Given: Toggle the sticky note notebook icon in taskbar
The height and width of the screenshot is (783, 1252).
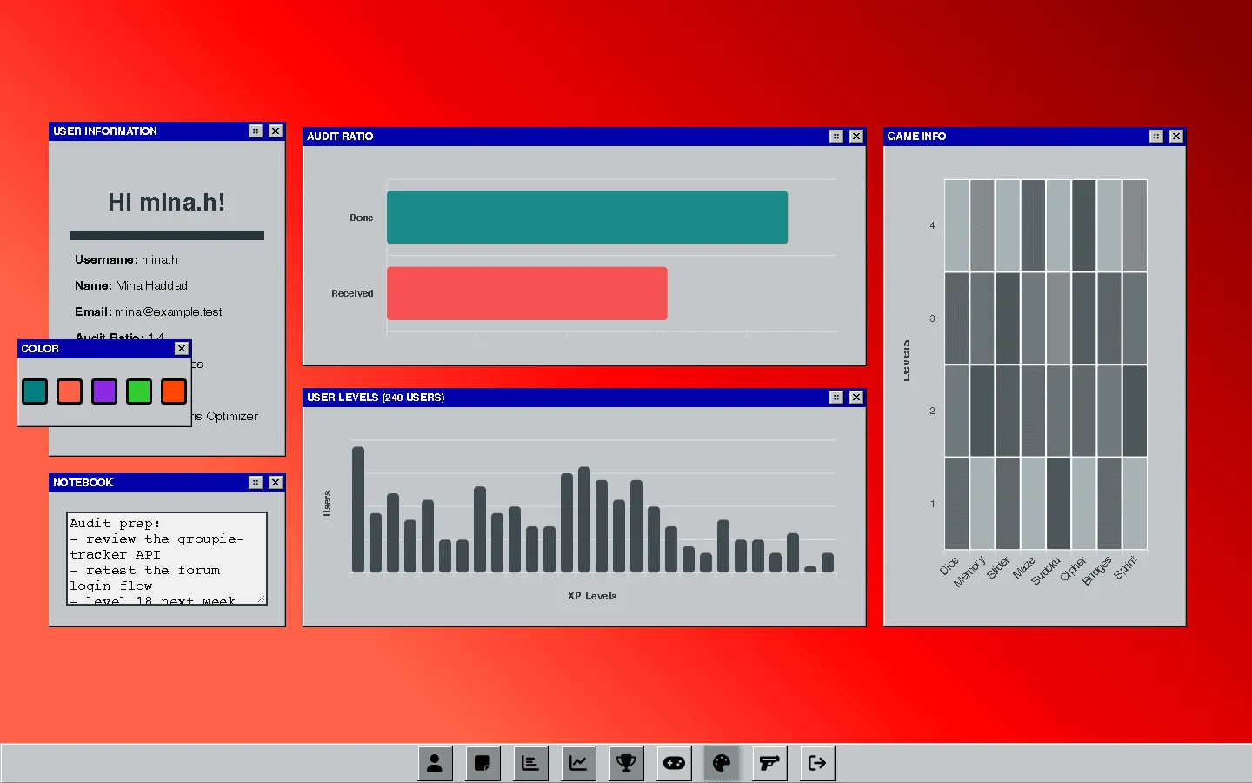Looking at the screenshot, I should coord(483,763).
